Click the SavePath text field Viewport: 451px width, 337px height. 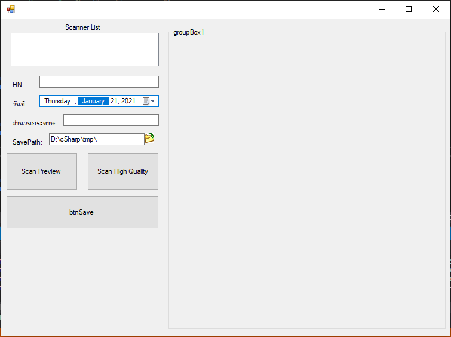point(97,139)
